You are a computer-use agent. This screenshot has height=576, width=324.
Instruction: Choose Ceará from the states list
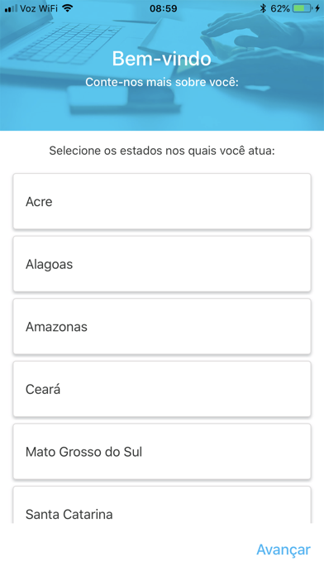click(x=162, y=389)
